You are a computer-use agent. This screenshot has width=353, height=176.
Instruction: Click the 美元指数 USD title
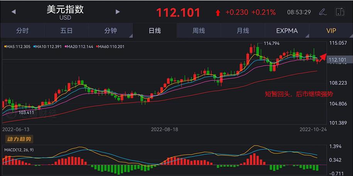pyautogui.click(x=65, y=12)
